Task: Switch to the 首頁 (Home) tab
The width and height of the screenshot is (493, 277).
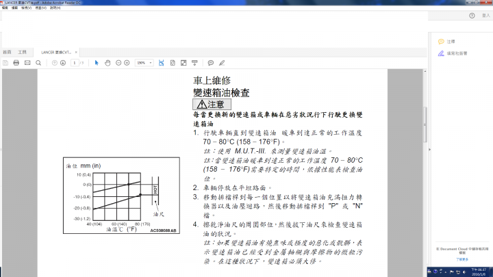Action: [7, 52]
